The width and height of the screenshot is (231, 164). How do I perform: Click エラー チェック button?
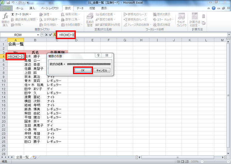coord(163,19)
